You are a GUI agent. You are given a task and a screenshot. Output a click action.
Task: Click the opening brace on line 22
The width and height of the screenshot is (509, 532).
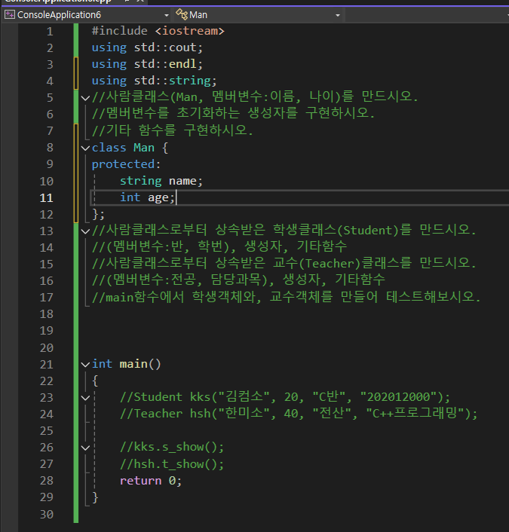pos(95,381)
